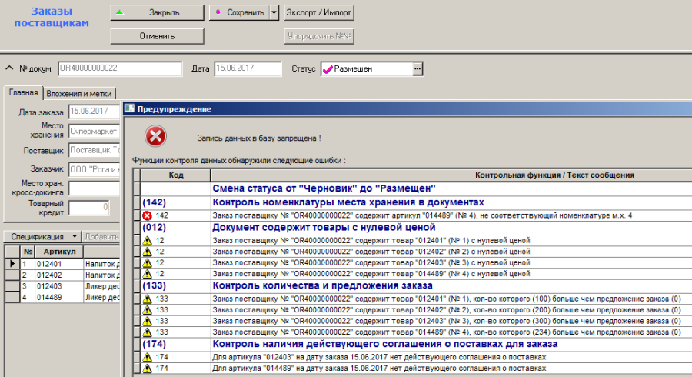Viewport: 692px width, 377px height.
Task: Click the № докум. input field
Action: (120, 68)
